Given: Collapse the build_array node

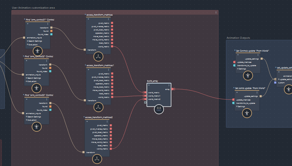Looking at the screenshot, I should 149,85.
